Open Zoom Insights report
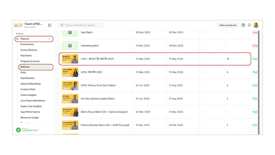 29,95
